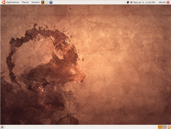The width and height of the screenshot is (171, 129).
Task: Open the Places menu
Action: coord(25,2)
